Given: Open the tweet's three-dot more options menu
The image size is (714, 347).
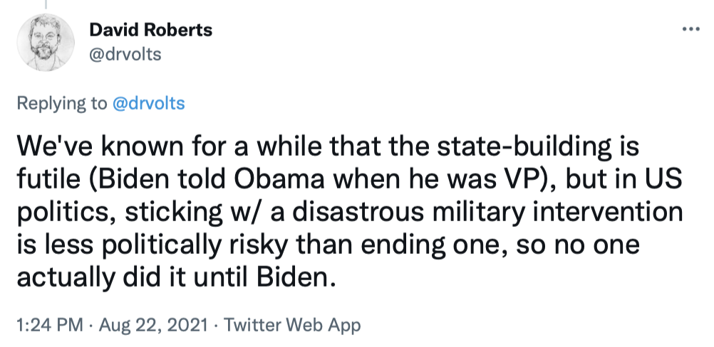Looking at the screenshot, I should tap(692, 30).
